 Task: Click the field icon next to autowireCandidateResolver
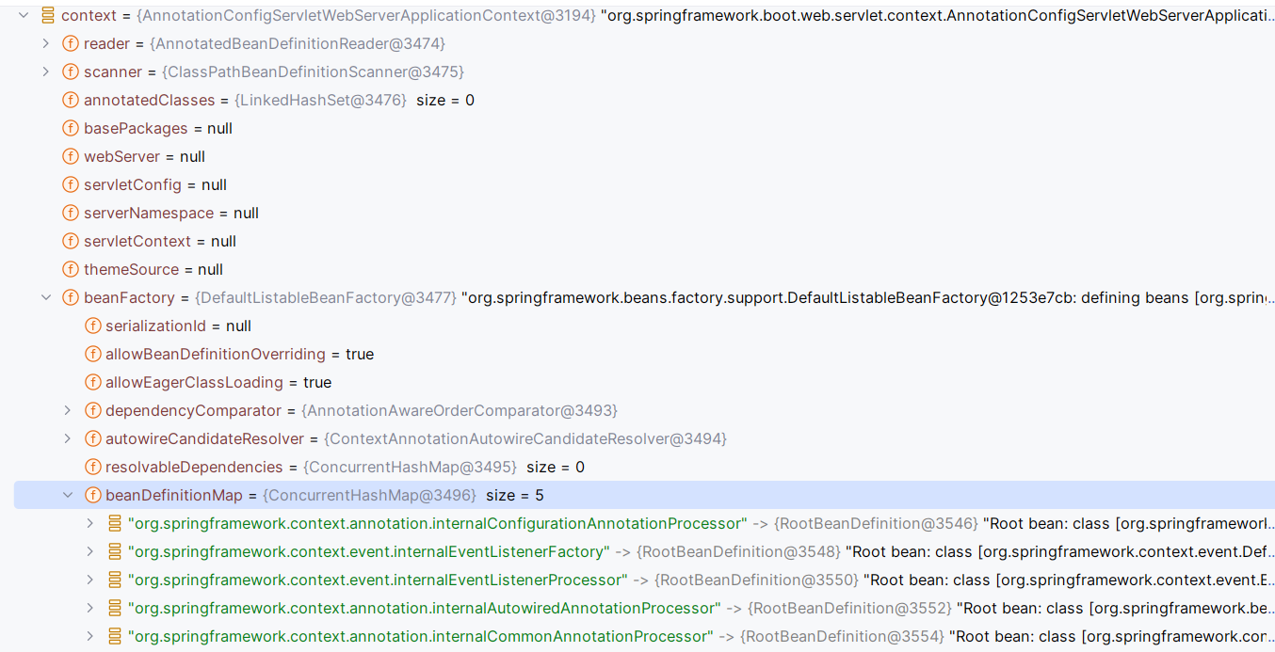pyautogui.click(x=92, y=438)
